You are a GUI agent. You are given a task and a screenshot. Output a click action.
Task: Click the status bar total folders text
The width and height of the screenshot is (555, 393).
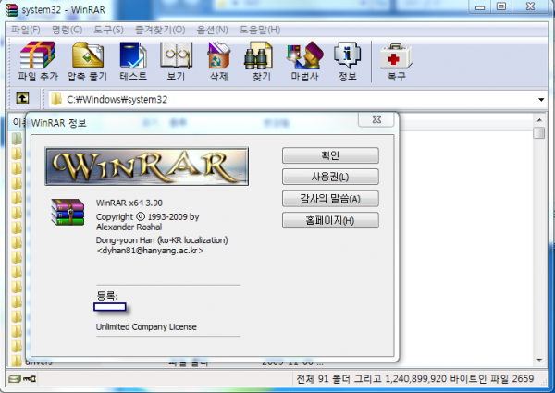point(414,379)
